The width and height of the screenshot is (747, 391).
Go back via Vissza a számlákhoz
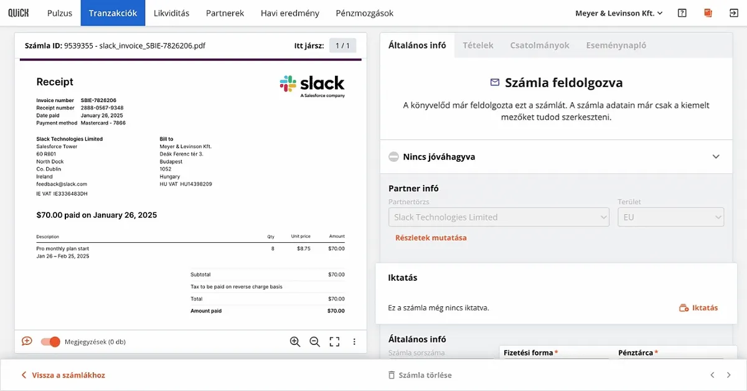[63, 375]
